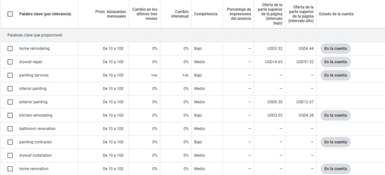Sort by Cambio en los últimos tres meses
This screenshot has height=175, width=385.
click(x=145, y=14)
